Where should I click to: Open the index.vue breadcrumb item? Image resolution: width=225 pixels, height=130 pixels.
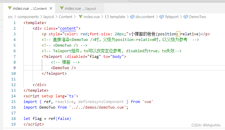[92, 17]
